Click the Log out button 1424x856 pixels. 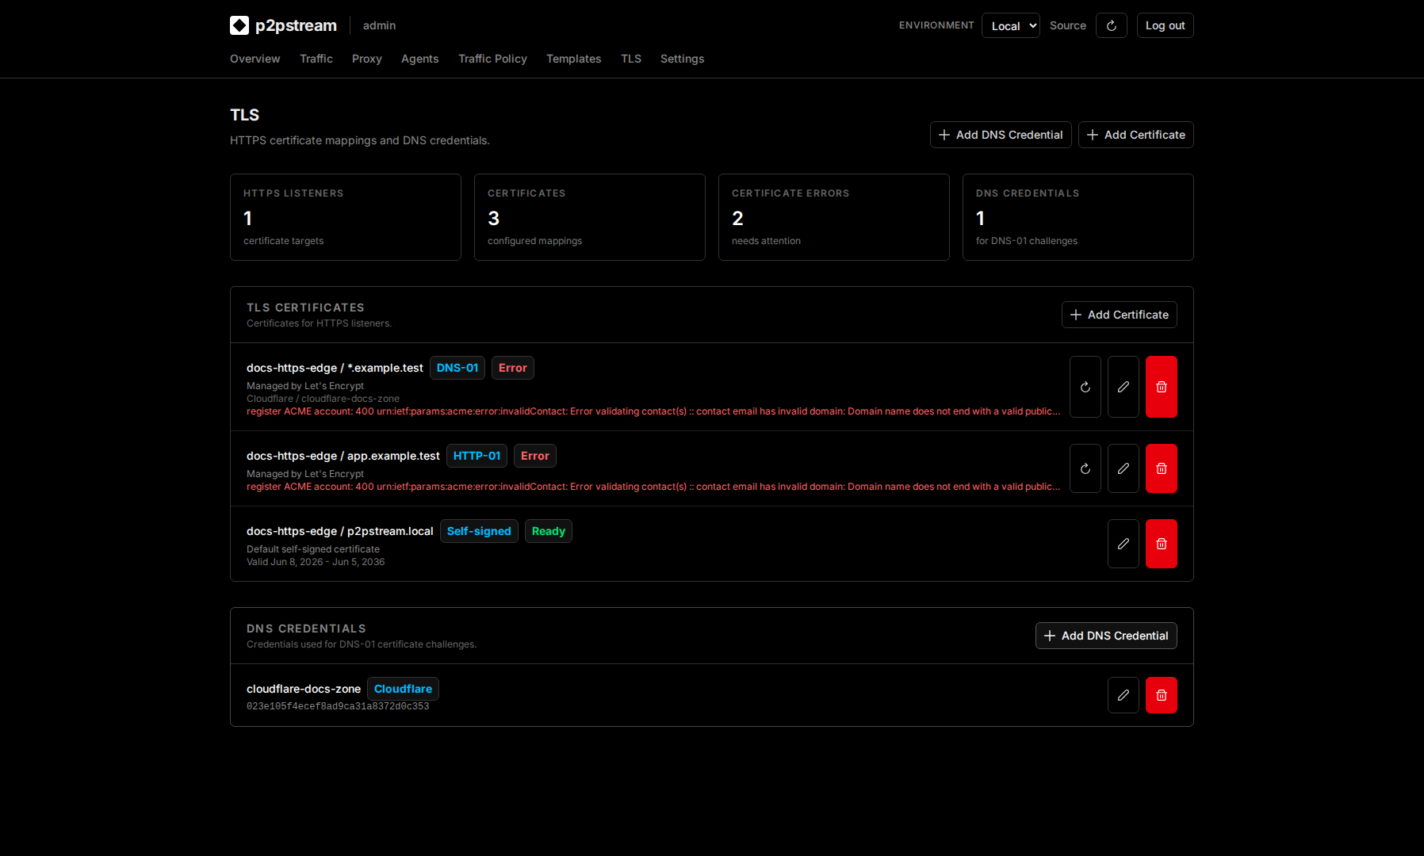coord(1165,25)
